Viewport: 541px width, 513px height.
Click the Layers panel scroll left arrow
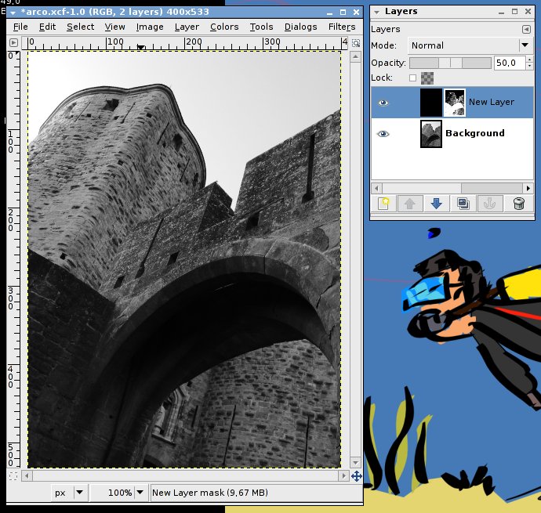376,188
